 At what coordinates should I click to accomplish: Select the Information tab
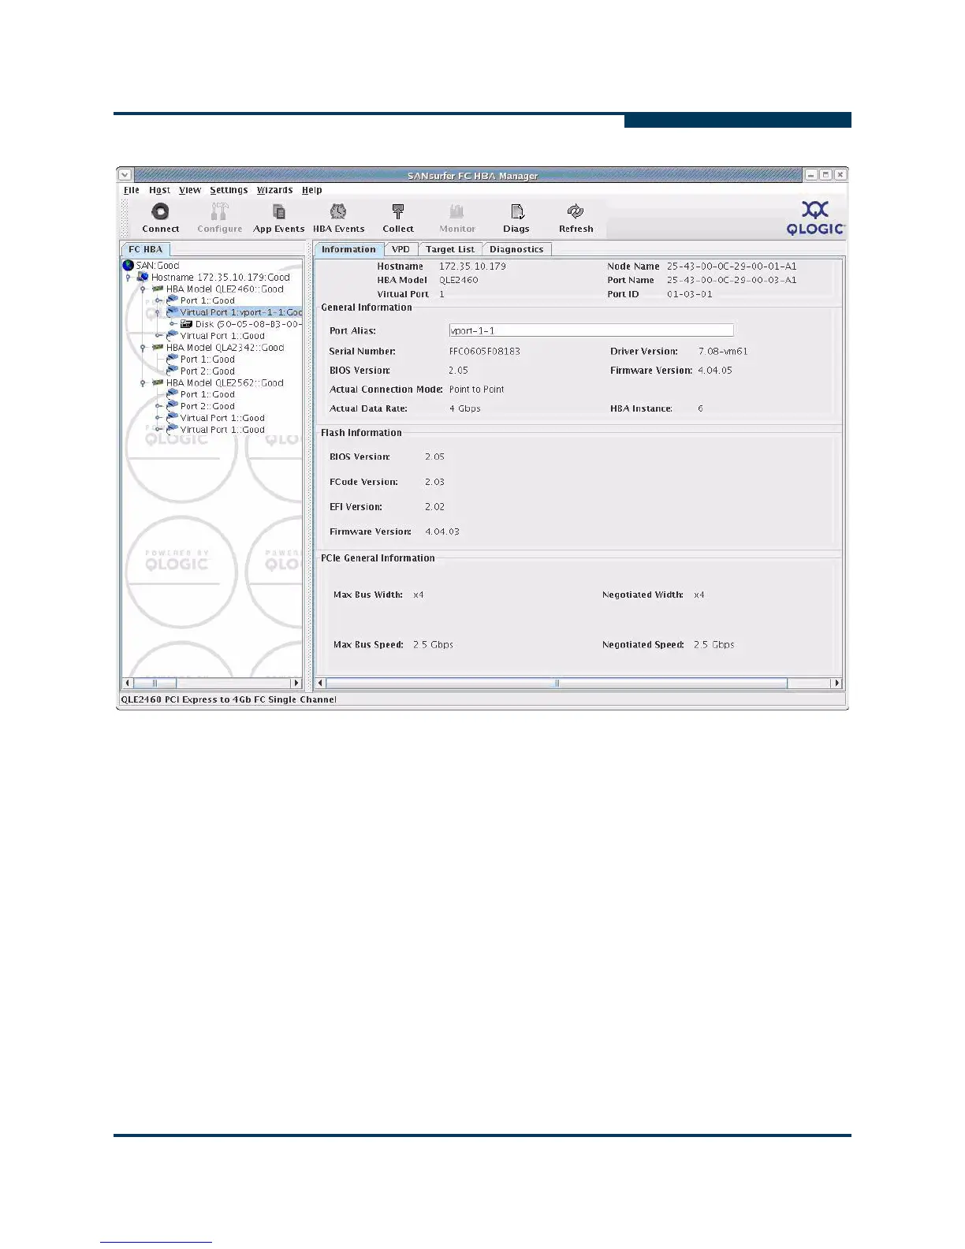[x=348, y=249]
